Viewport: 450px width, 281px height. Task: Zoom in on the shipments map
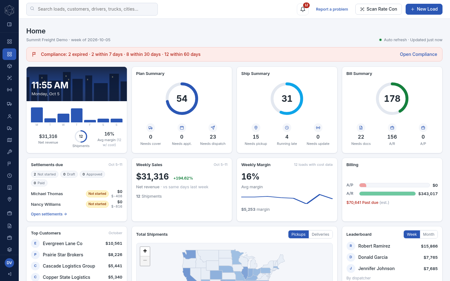pos(145,251)
